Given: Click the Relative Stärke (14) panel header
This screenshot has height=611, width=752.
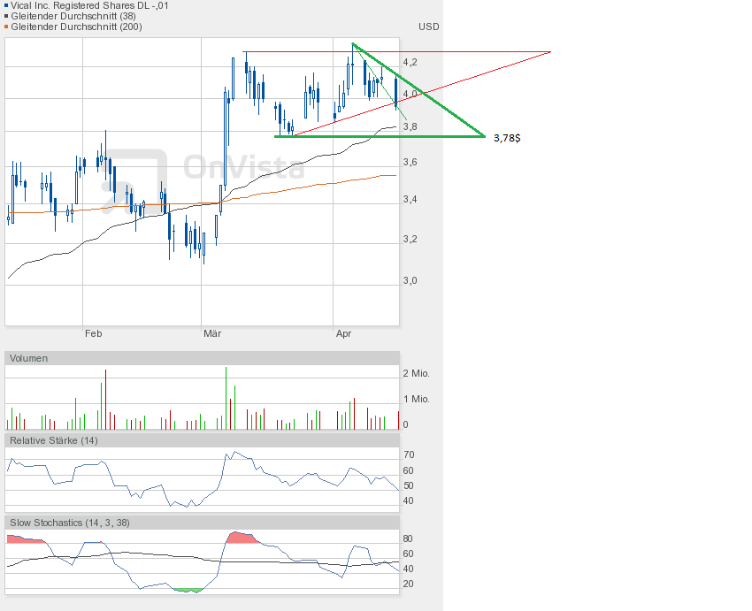Looking at the screenshot, I should [x=202, y=440].
